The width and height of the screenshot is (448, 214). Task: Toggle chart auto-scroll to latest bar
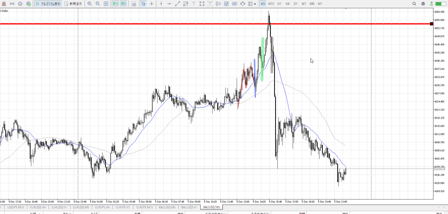[115, 4]
